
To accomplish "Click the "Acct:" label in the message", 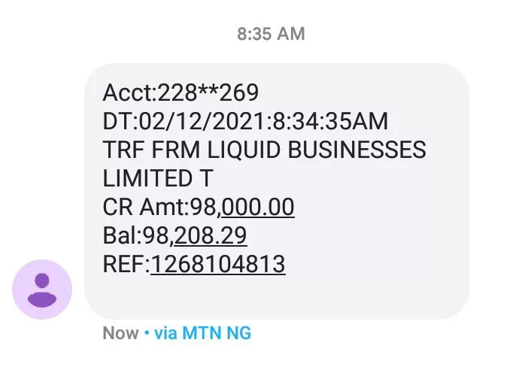I will pos(129,93).
